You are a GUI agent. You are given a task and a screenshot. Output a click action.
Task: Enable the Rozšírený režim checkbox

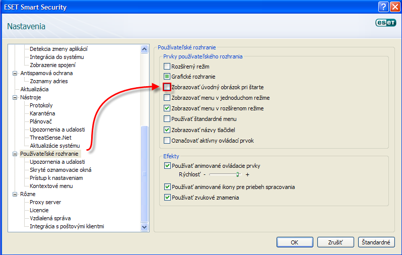167,67
